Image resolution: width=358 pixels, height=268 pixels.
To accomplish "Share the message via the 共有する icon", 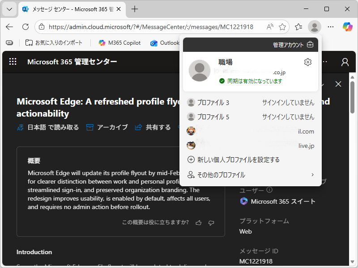I will [138, 127].
